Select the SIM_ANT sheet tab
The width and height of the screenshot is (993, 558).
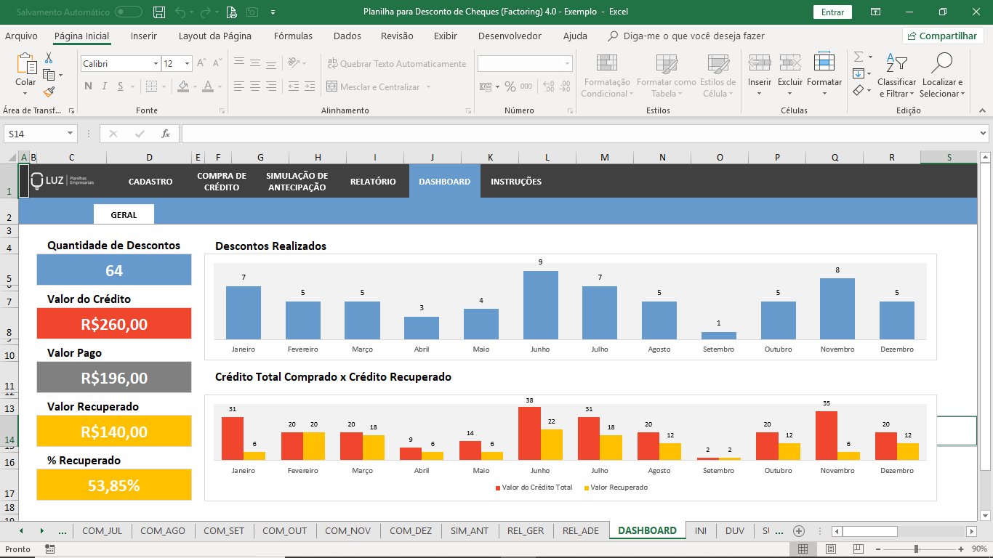(x=470, y=530)
